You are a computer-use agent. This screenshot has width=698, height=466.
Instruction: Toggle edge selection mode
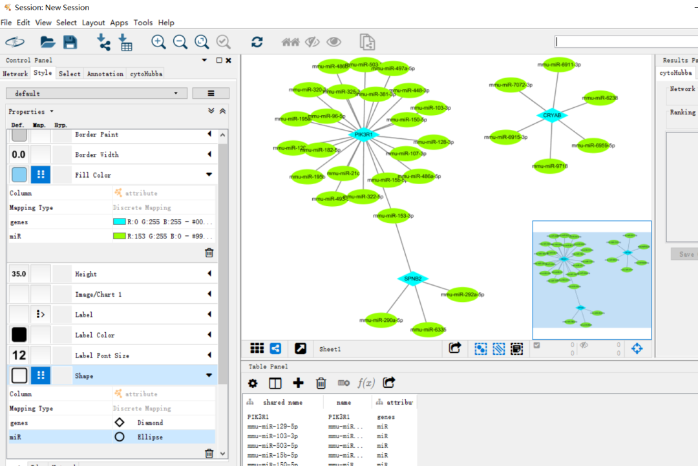(498, 348)
